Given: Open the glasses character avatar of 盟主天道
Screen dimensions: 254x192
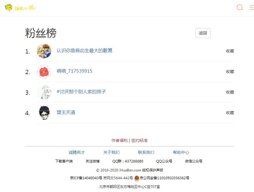Looking at the screenshot, I should pos(44,113).
